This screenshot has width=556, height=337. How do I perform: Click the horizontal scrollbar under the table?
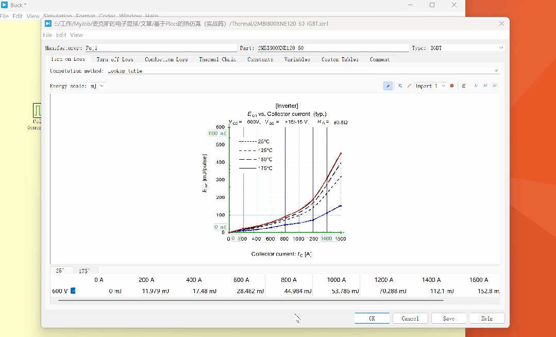[x=251, y=300]
